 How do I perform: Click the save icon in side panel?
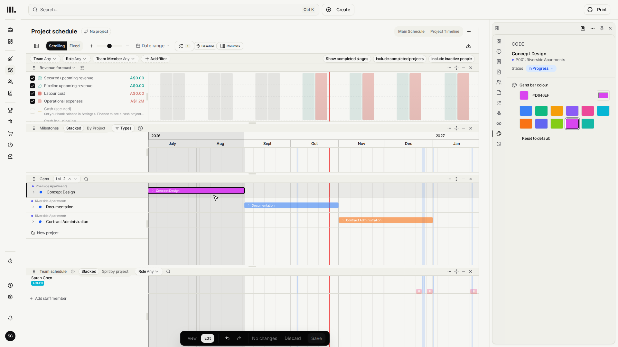583,28
